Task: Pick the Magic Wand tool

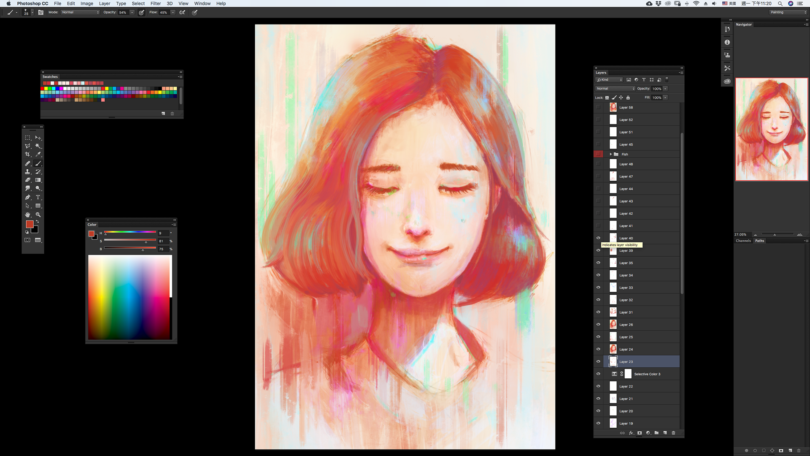Action: click(38, 146)
